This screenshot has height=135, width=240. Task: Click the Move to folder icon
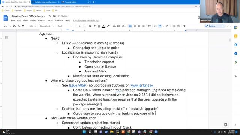point(54,16)
